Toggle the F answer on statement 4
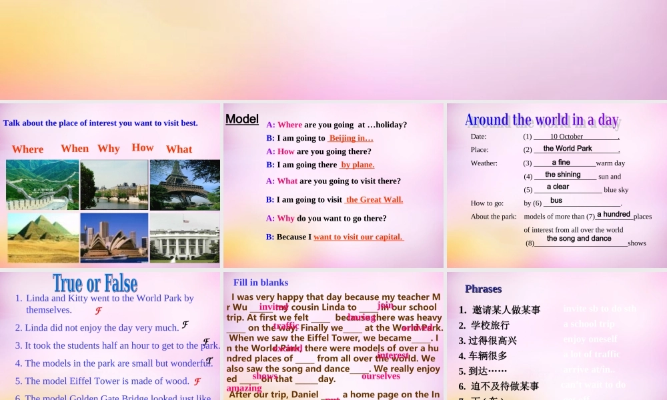667x400 pixels. [x=209, y=361]
